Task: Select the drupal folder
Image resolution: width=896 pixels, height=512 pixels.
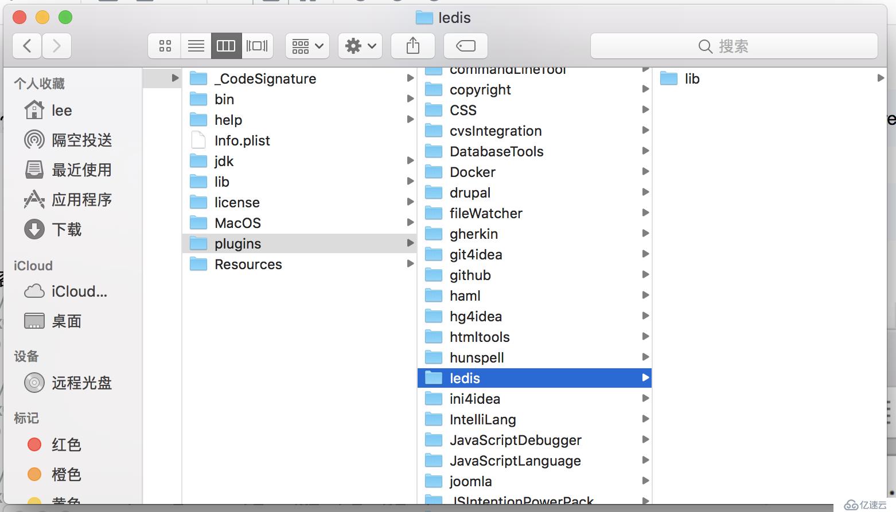Action: click(535, 192)
